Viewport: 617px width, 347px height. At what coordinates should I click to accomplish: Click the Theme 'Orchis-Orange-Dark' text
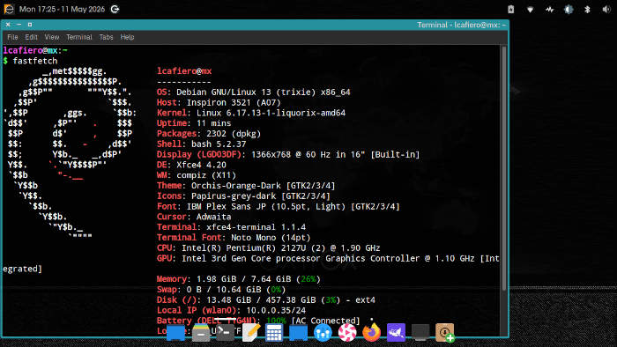[236, 186]
